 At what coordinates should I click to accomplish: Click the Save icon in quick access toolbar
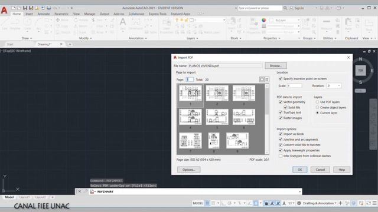coord(25,8)
